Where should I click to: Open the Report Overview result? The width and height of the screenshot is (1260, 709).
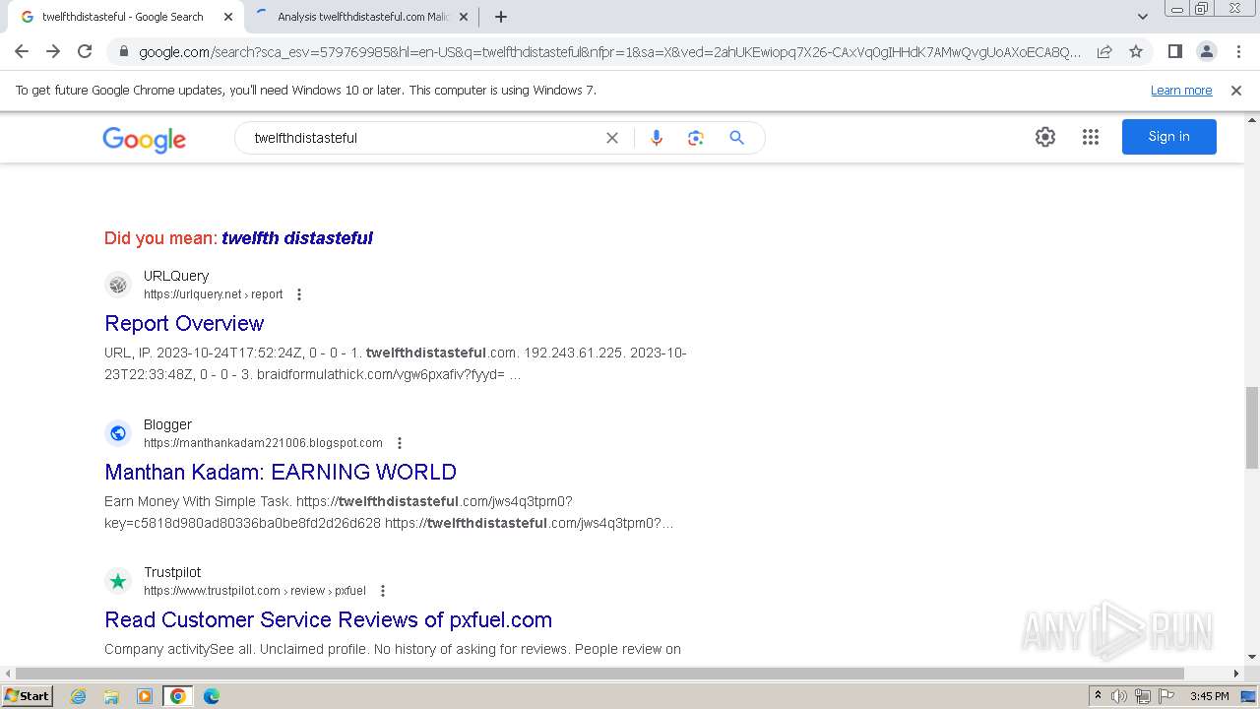coord(184,323)
